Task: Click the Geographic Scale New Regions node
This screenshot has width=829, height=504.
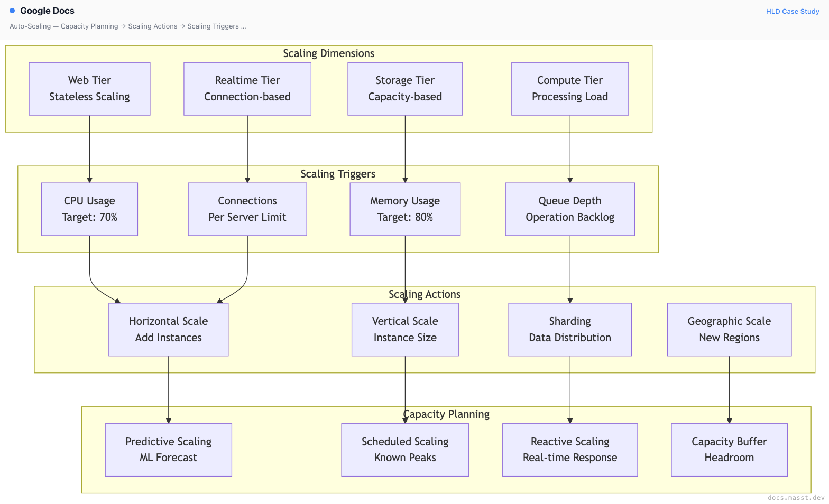Action: click(x=730, y=330)
